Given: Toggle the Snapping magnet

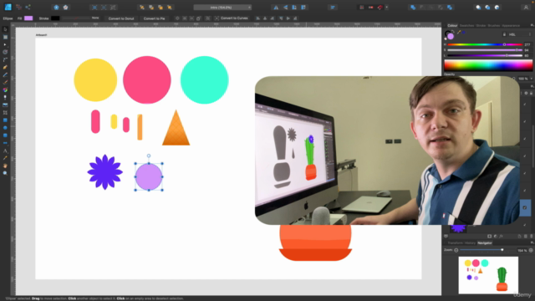Looking at the screenshot, I should [x=380, y=8].
